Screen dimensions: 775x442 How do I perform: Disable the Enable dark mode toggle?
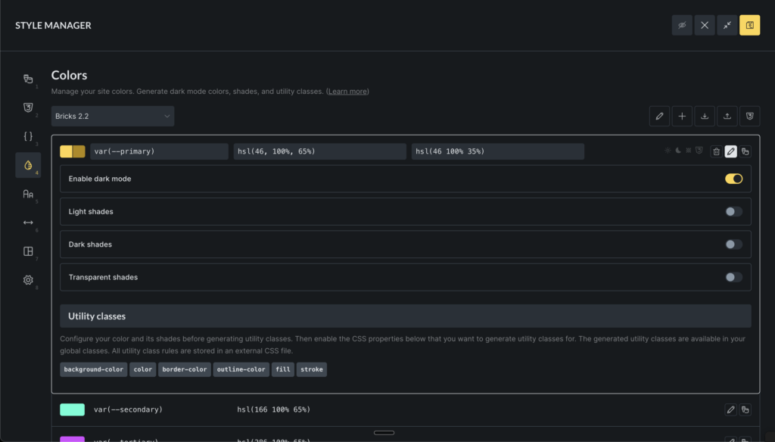(733, 179)
